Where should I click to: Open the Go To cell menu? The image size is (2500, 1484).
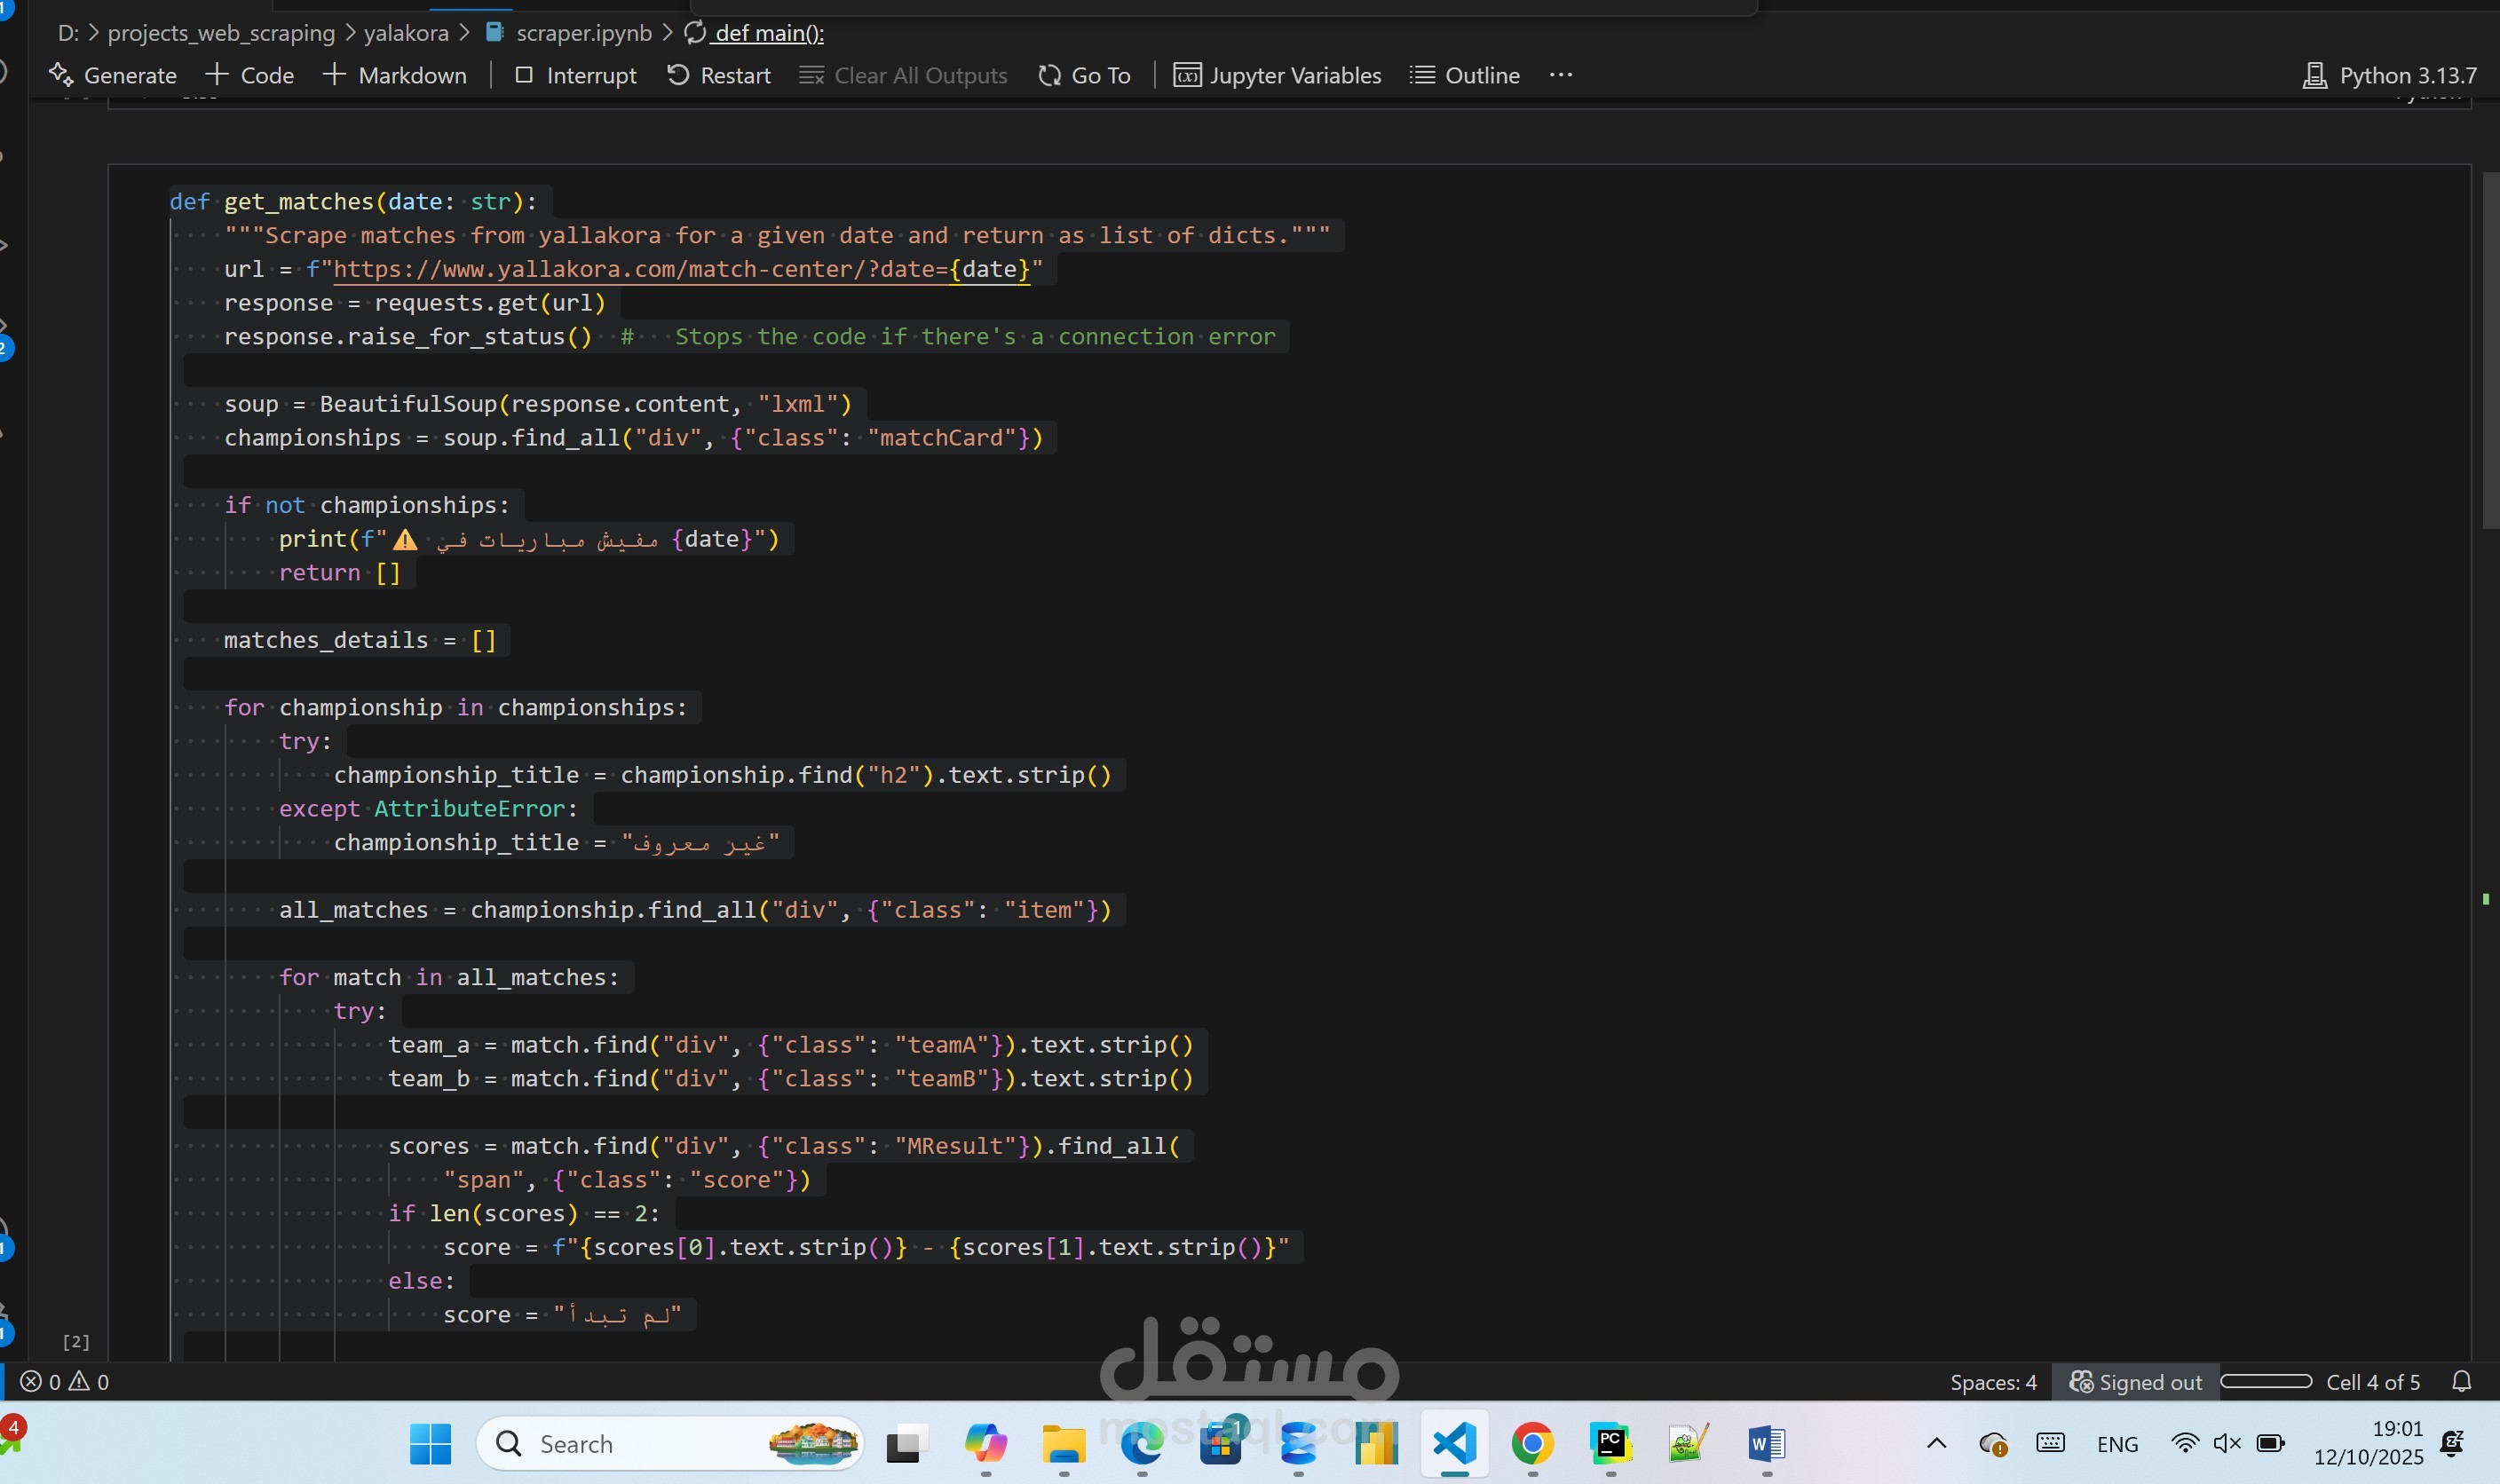point(1085,75)
